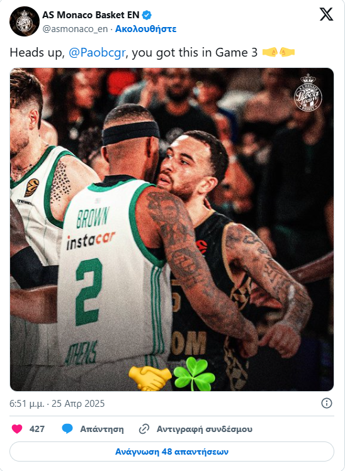Click the blue reply bubble icon

(x=67, y=429)
